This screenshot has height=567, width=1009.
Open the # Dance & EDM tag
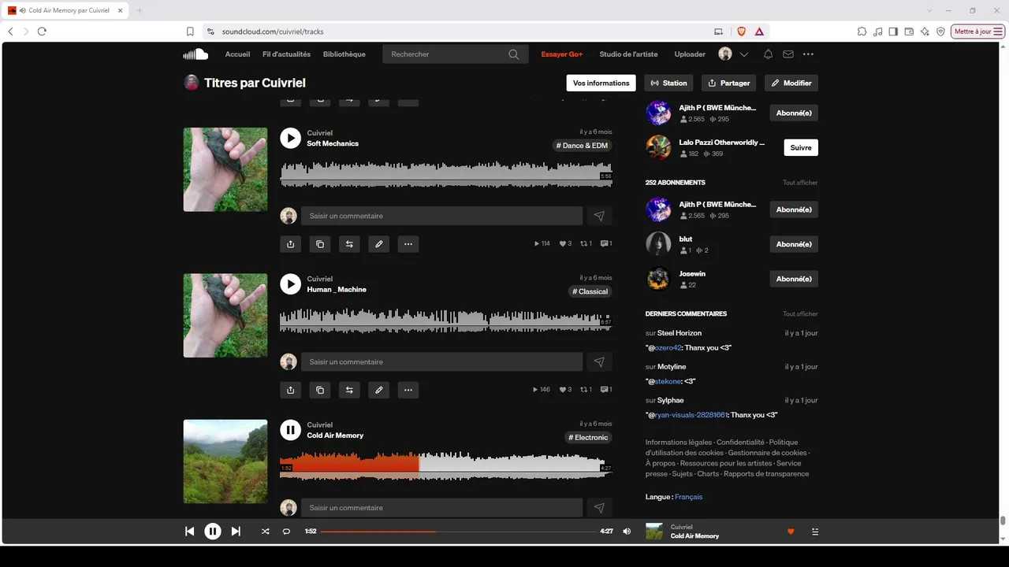tap(582, 146)
